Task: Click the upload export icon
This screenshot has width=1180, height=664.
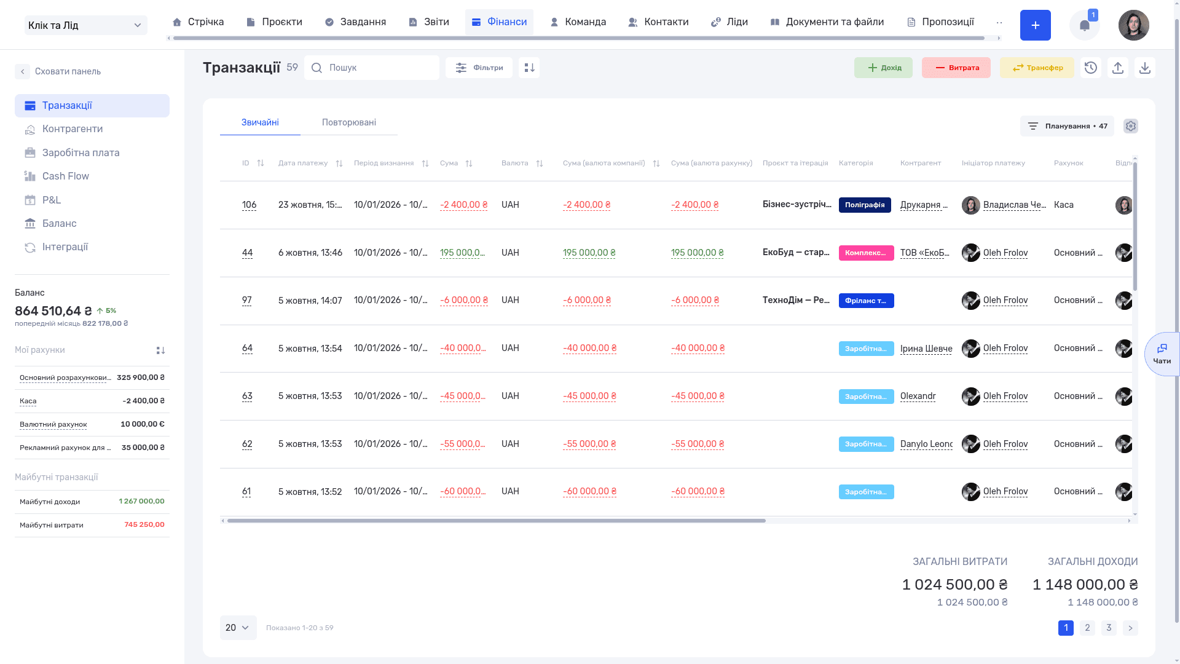Action: point(1118,68)
